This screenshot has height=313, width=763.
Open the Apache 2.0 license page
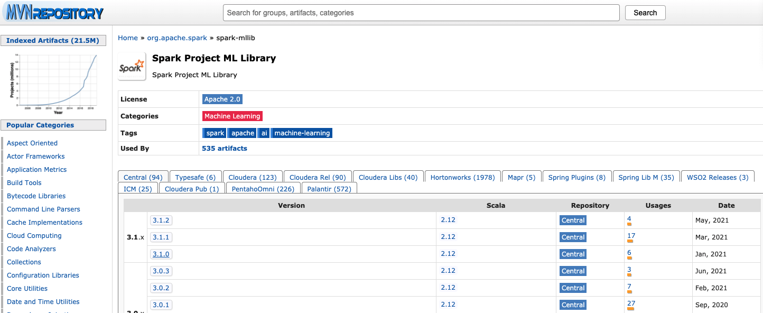point(222,99)
